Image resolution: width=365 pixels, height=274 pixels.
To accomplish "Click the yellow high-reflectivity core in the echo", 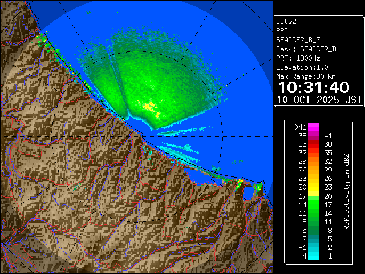I will click(149, 106).
